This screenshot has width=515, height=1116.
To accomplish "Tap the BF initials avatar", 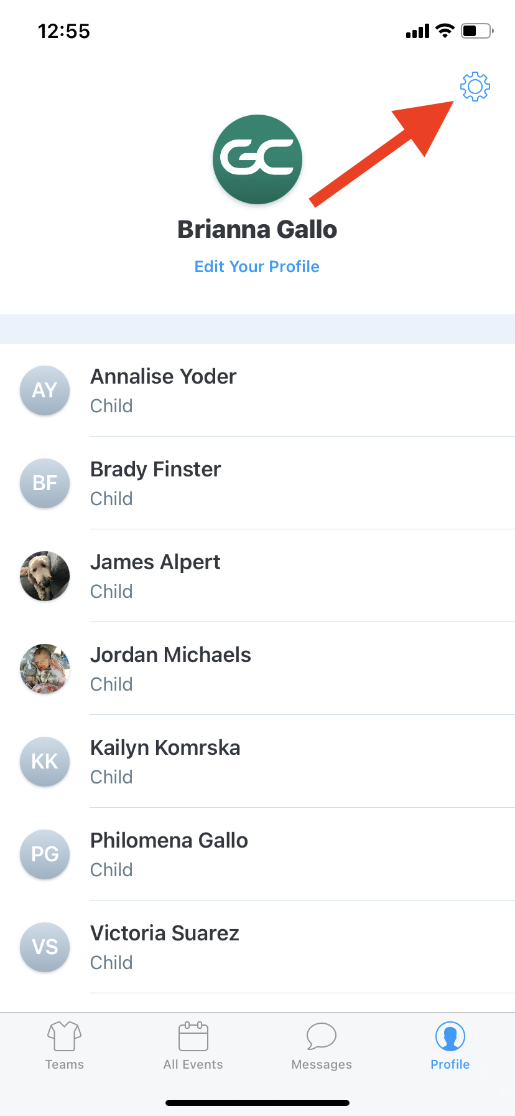I will click(45, 483).
